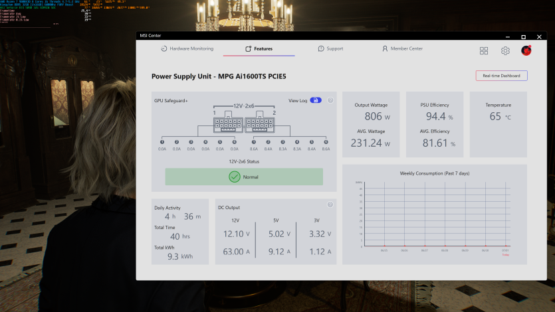Click the 5.02 V reading
This screenshot has width=555, height=312.
(x=279, y=234)
